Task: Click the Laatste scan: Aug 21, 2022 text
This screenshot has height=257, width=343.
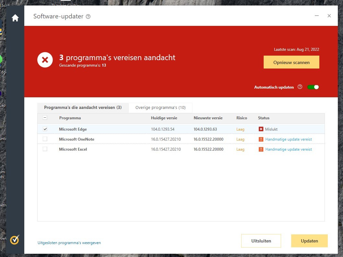Action: coord(296,49)
